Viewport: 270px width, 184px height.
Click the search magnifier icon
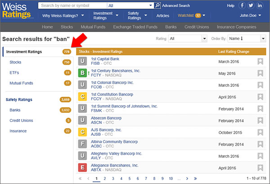coord(157,6)
